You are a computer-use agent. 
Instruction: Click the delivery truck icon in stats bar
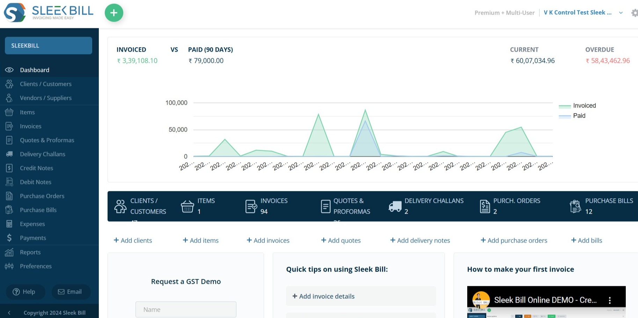point(395,206)
